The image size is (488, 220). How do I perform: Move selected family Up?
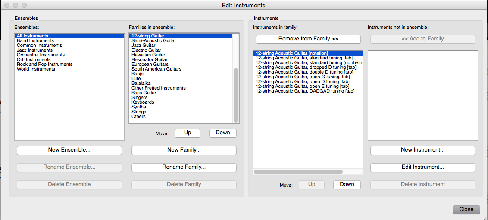188,133
